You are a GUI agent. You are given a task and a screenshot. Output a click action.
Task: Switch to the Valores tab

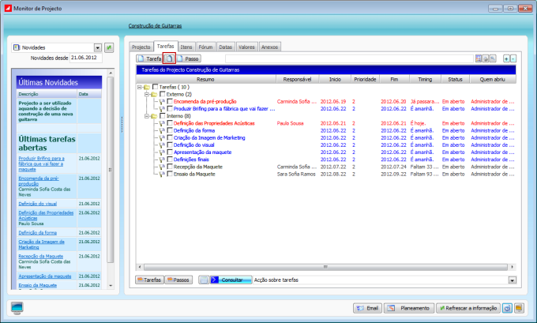(246, 47)
